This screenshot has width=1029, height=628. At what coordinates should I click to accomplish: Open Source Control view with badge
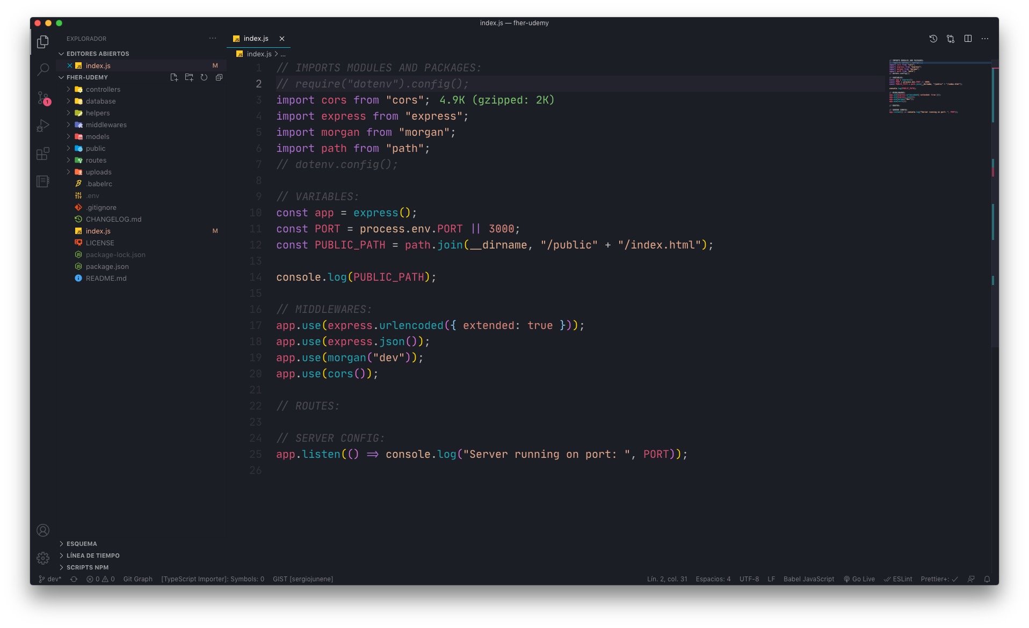click(43, 98)
